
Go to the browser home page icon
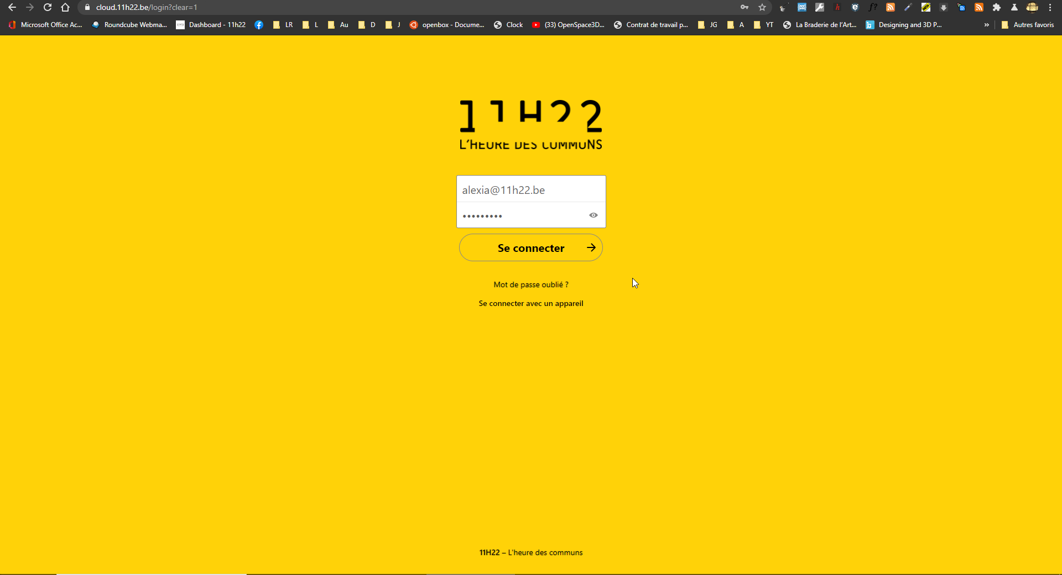pos(65,7)
